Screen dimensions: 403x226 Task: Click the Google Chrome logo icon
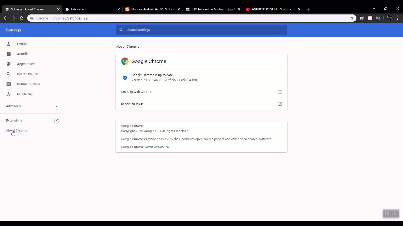(x=125, y=62)
